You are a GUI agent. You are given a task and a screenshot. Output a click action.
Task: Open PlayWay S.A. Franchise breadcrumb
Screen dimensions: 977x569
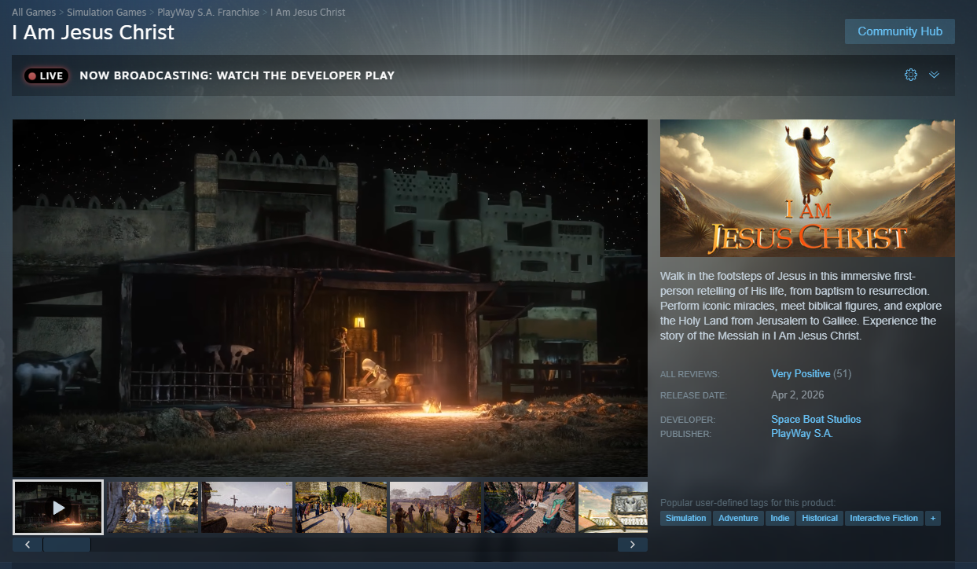click(208, 13)
